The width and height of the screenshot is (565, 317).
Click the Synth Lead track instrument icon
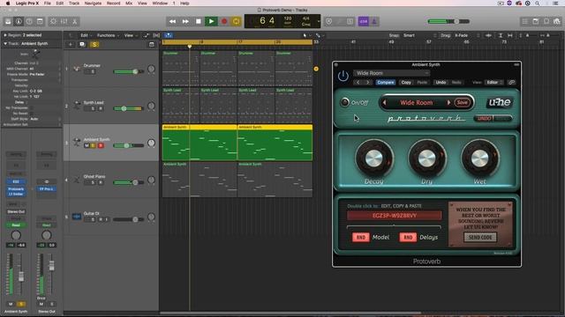(x=77, y=106)
